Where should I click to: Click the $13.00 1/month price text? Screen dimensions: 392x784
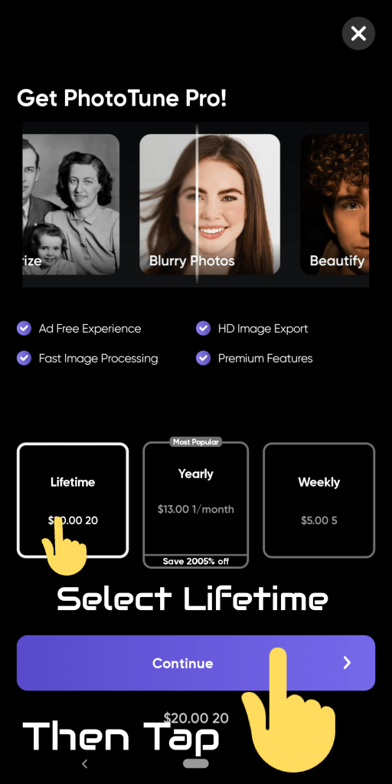coord(196,509)
